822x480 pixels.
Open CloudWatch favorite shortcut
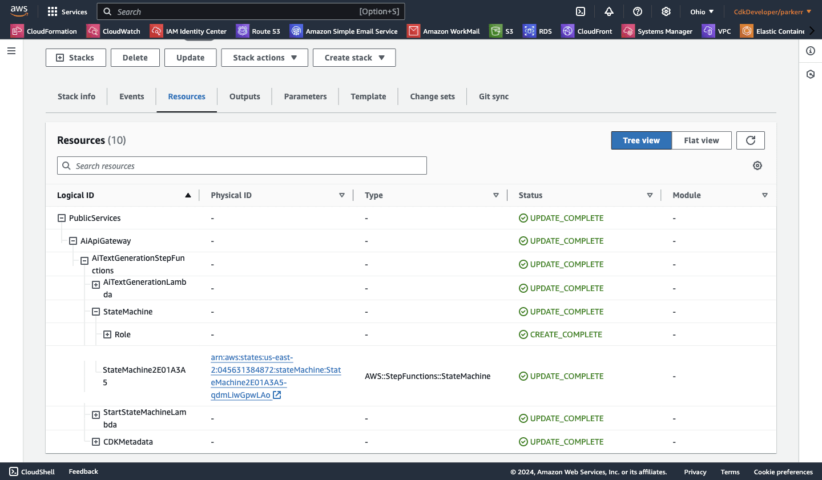pyautogui.click(x=114, y=31)
